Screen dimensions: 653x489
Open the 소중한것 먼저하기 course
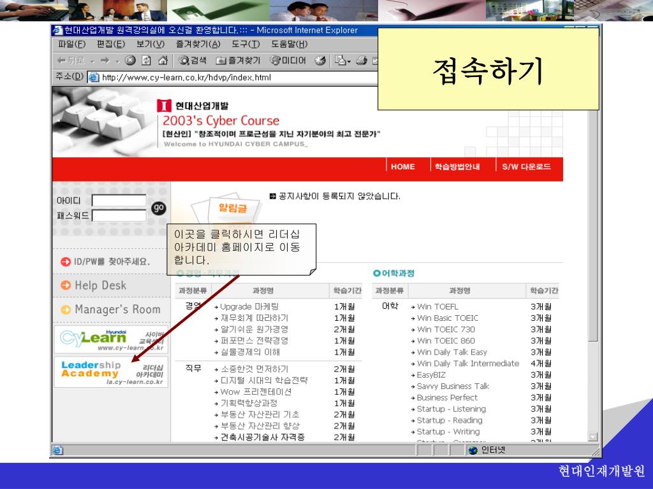[x=254, y=369]
